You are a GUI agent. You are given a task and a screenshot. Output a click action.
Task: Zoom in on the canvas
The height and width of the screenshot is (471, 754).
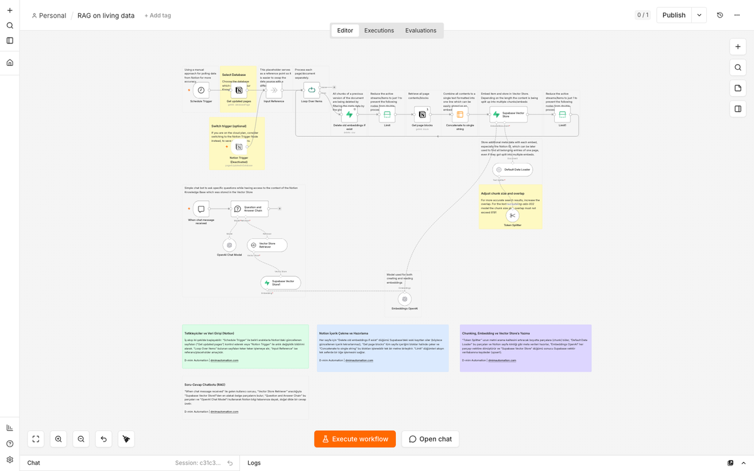(x=58, y=439)
